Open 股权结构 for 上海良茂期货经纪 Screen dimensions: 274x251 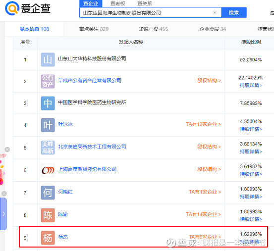tap(209, 169)
